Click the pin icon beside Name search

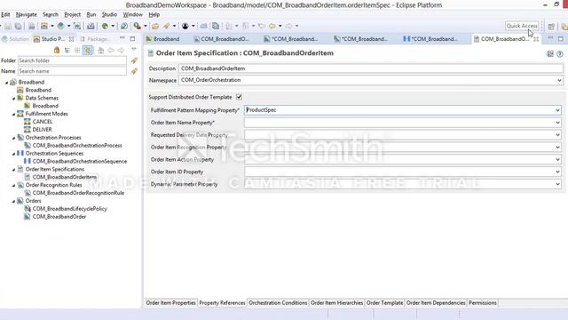click(x=134, y=71)
